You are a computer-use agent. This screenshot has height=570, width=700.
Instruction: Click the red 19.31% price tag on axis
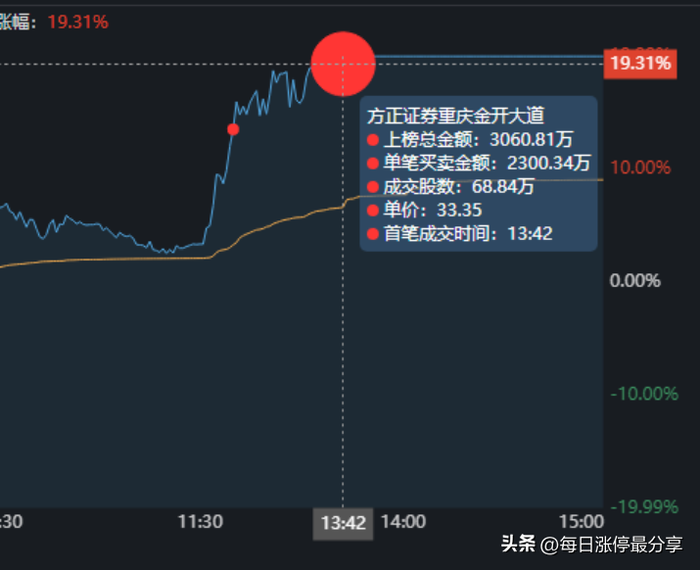tap(640, 64)
